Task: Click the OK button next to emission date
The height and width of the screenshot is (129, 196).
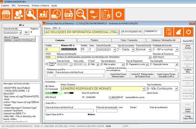Action: click(x=26, y=32)
